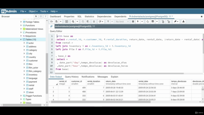Expand the Materialized Views node
This screenshot has height=115, width=204.
(21, 29)
